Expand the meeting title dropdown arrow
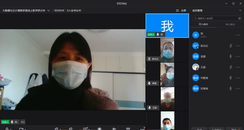Viewport: 244px width, 130px height. click(48, 10)
